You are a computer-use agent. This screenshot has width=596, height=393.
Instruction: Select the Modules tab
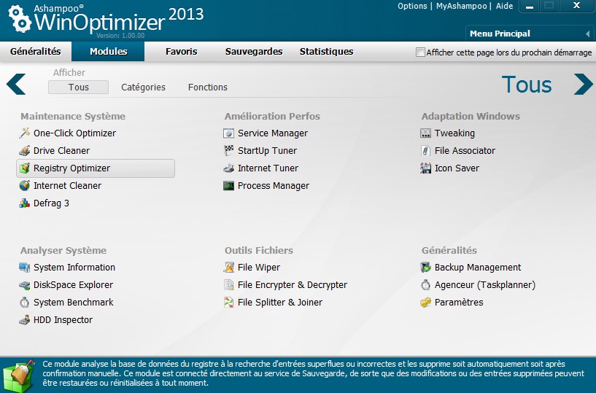coord(108,51)
